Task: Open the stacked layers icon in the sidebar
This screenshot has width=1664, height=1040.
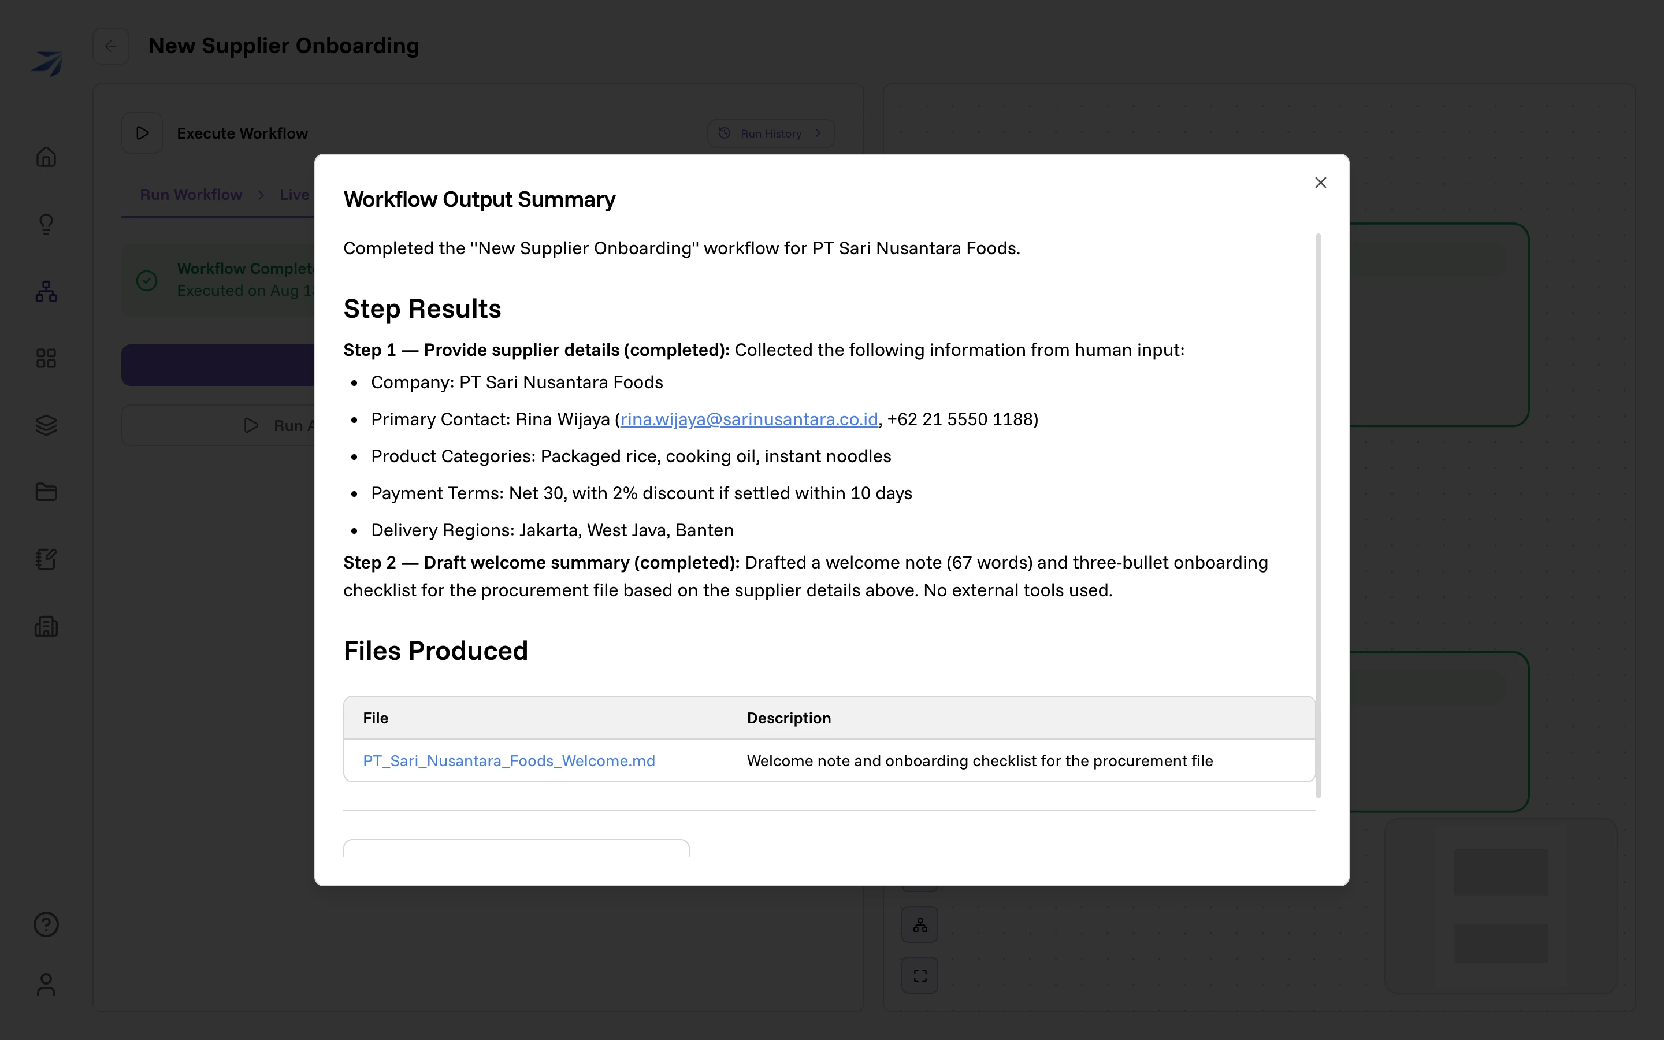Action: point(46,425)
